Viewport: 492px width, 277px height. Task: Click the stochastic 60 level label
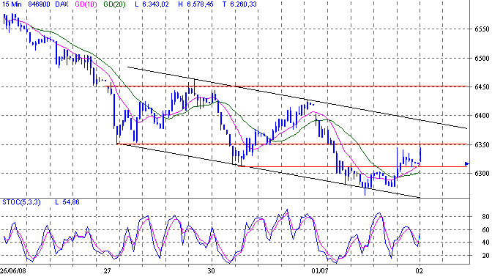coord(485,229)
